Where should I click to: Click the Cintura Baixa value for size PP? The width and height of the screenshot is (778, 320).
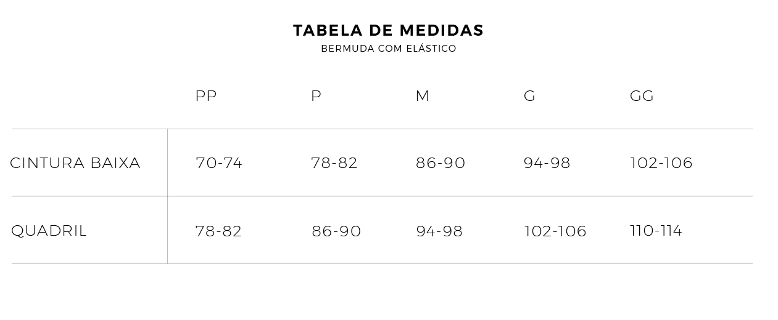point(219,163)
